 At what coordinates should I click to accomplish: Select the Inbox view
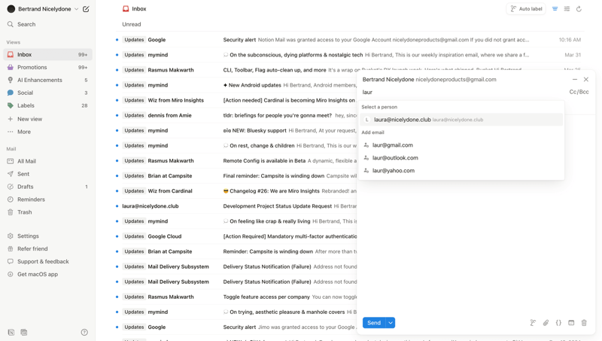tap(47, 54)
